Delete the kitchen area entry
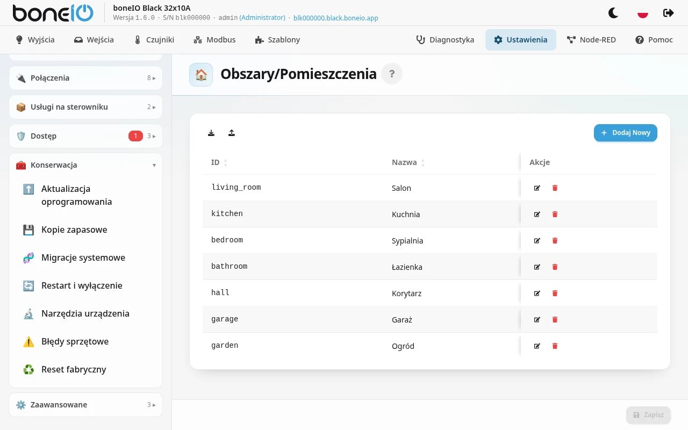 555,214
